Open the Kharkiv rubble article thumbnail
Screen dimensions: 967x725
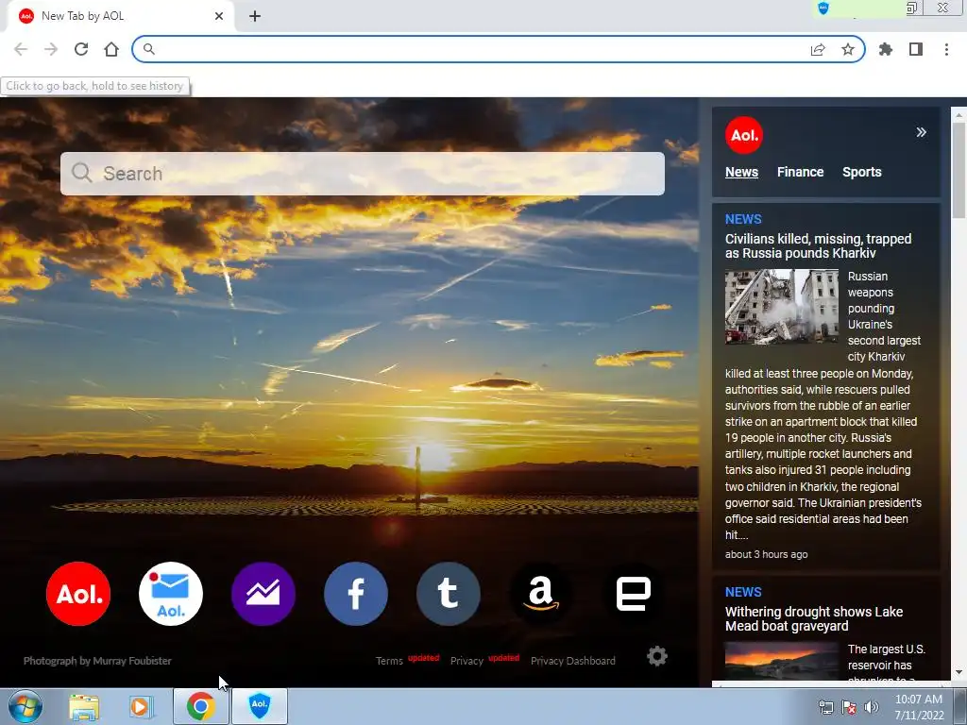781,307
